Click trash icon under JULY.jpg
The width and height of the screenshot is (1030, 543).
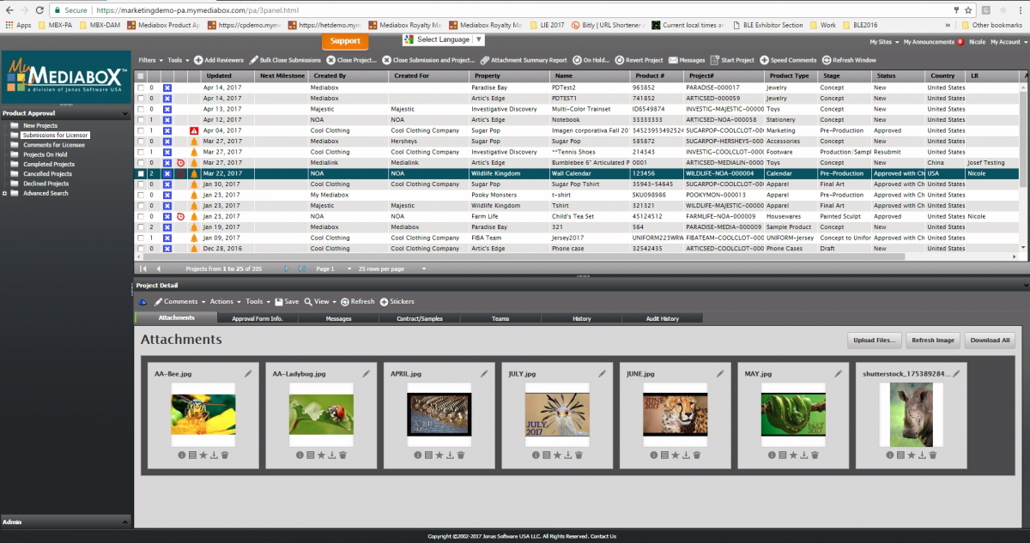[578, 455]
